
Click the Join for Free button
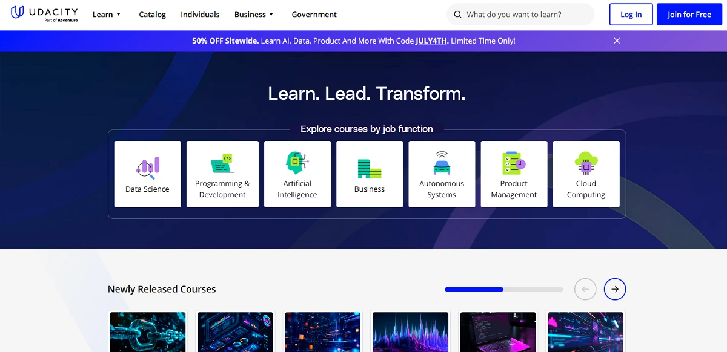coord(689,15)
